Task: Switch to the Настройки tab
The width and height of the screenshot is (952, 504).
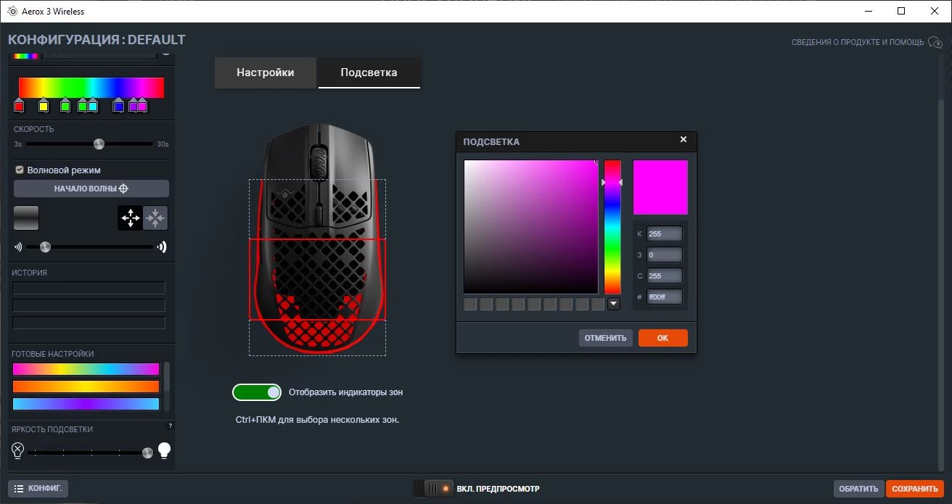Action: tap(266, 73)
